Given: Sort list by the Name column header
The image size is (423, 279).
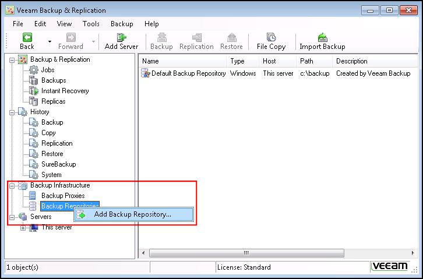Looking at the screenshot, I should [x=183, y=61].
